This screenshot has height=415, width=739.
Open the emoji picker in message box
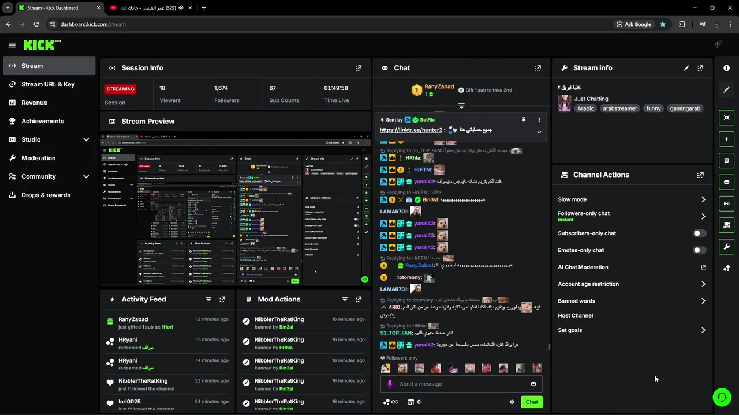pyautogui.click(x=533, y=384)
